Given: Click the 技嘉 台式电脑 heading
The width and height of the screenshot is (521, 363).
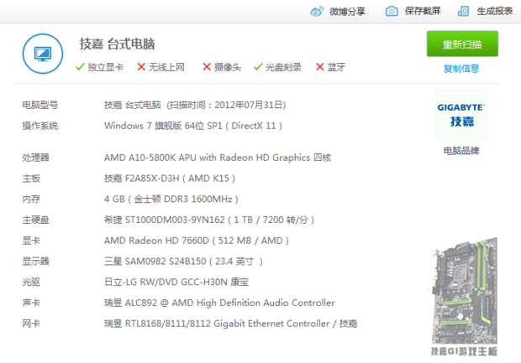Looking at the screenshot, I should (x=117, y=44).
